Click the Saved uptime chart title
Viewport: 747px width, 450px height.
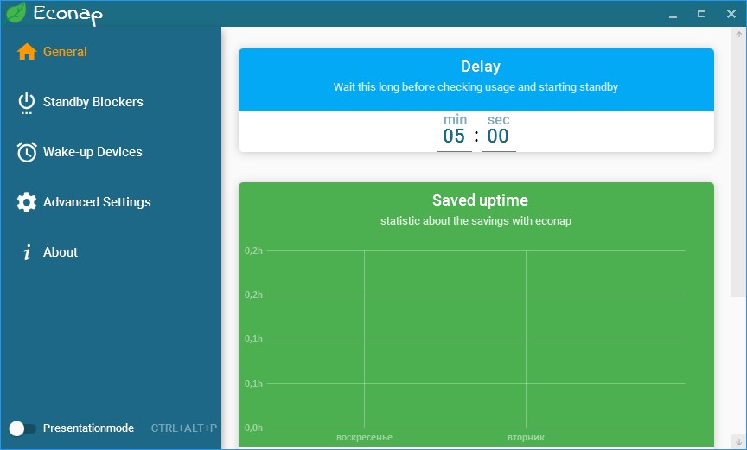[480, 200]
